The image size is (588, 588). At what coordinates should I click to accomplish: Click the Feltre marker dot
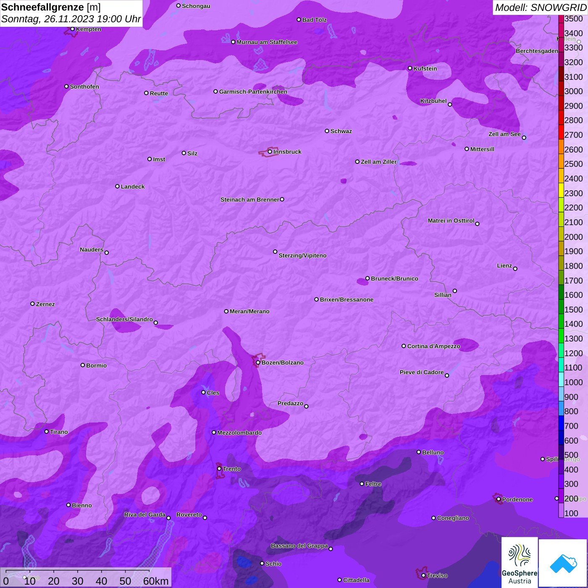362,484
